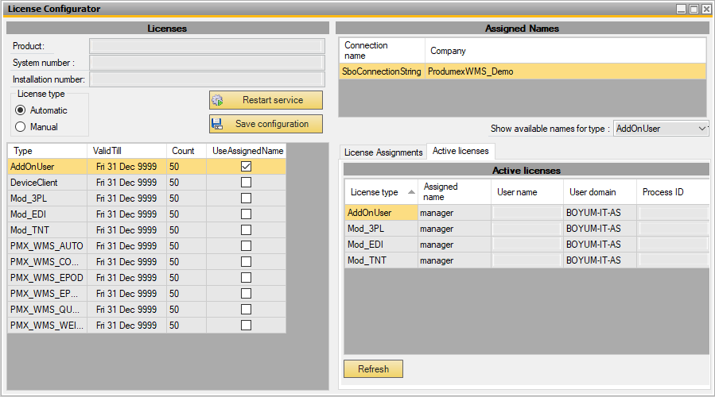Select the SboConnectionString row
Viewport: 715px width, 397px height.
tap(382, 71)
